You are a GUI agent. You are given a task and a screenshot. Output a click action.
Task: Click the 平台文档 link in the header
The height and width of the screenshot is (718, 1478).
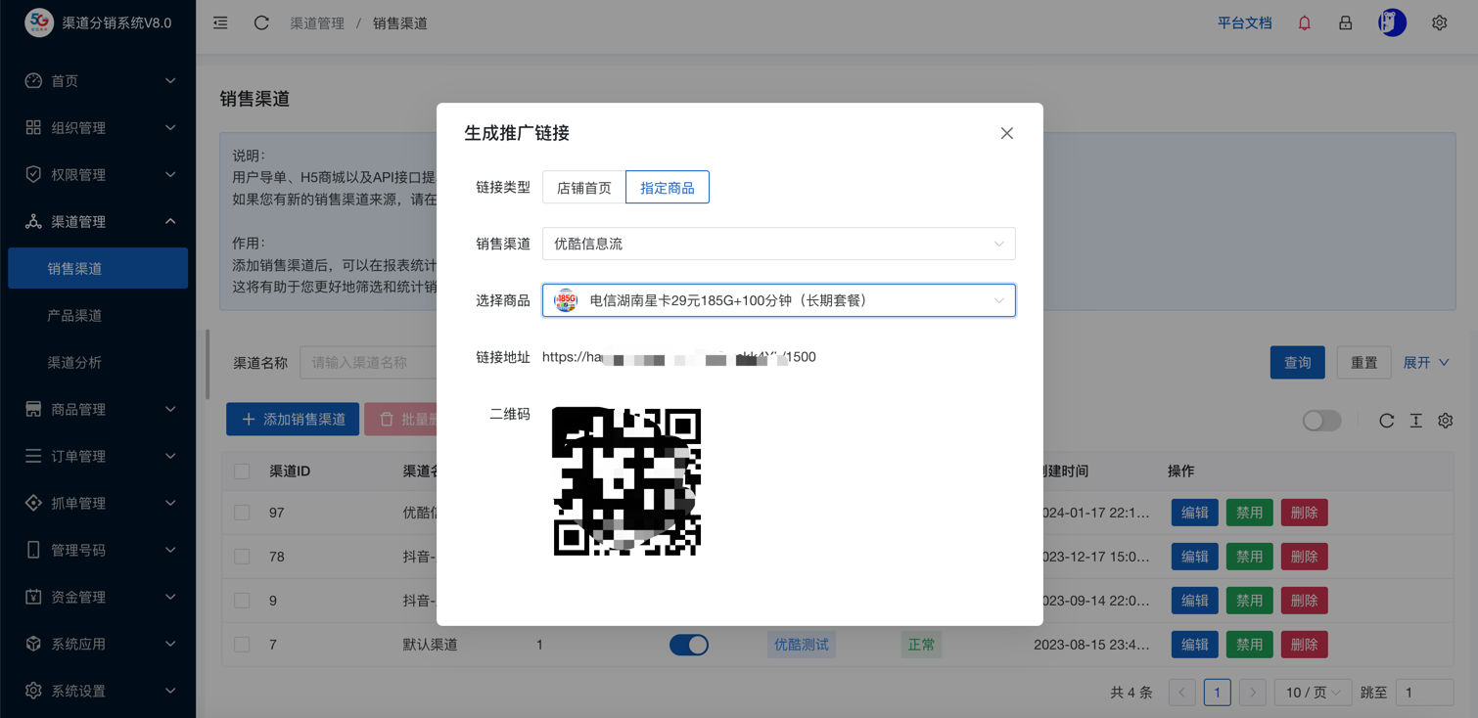[1244, 22]
